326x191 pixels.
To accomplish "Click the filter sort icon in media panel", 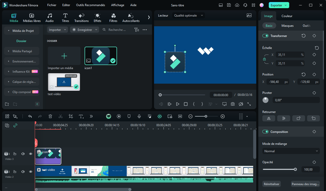I will (137, 30).
